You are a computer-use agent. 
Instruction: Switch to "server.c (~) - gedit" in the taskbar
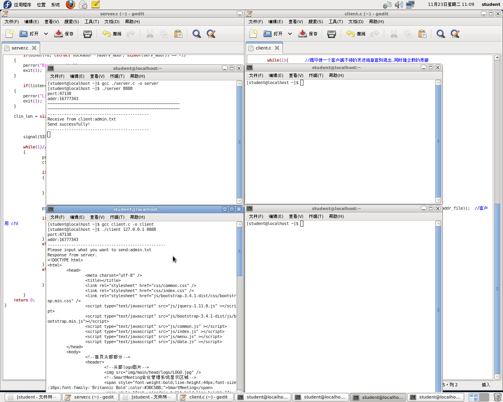click(90, 397)
